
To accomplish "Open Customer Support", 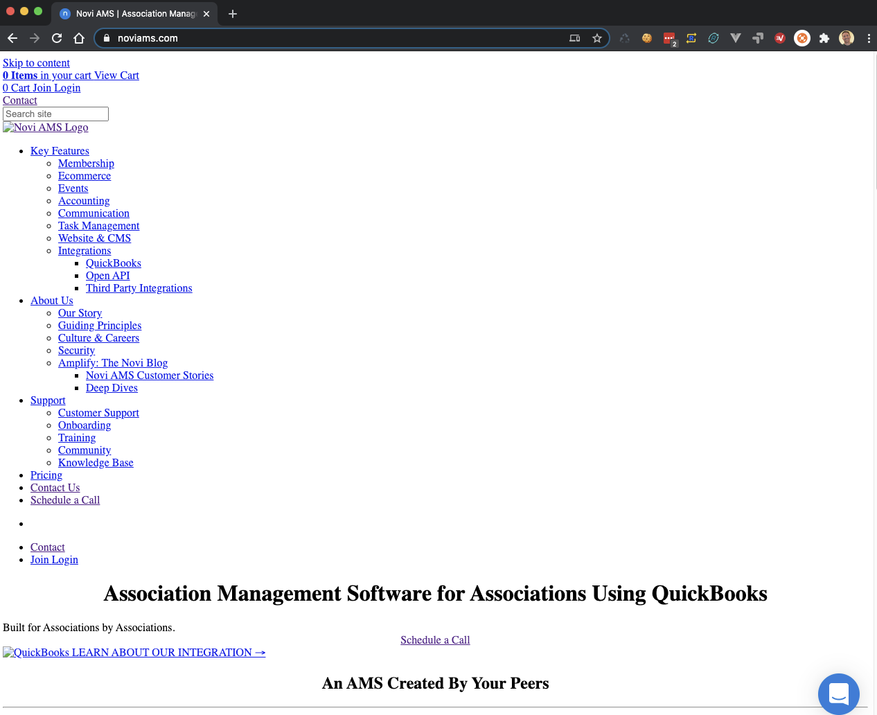I will point(98,413).
